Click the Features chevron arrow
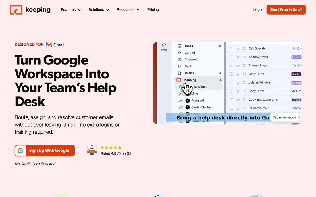The width and height of the screenshot is (316, 197). pyautogui.click(x=79, y=10)
